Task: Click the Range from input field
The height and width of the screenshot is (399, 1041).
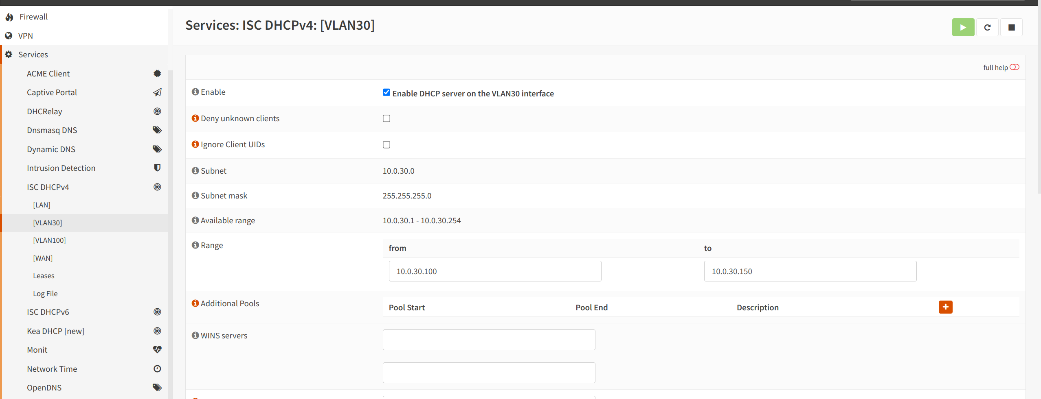Action: point(494,271)
